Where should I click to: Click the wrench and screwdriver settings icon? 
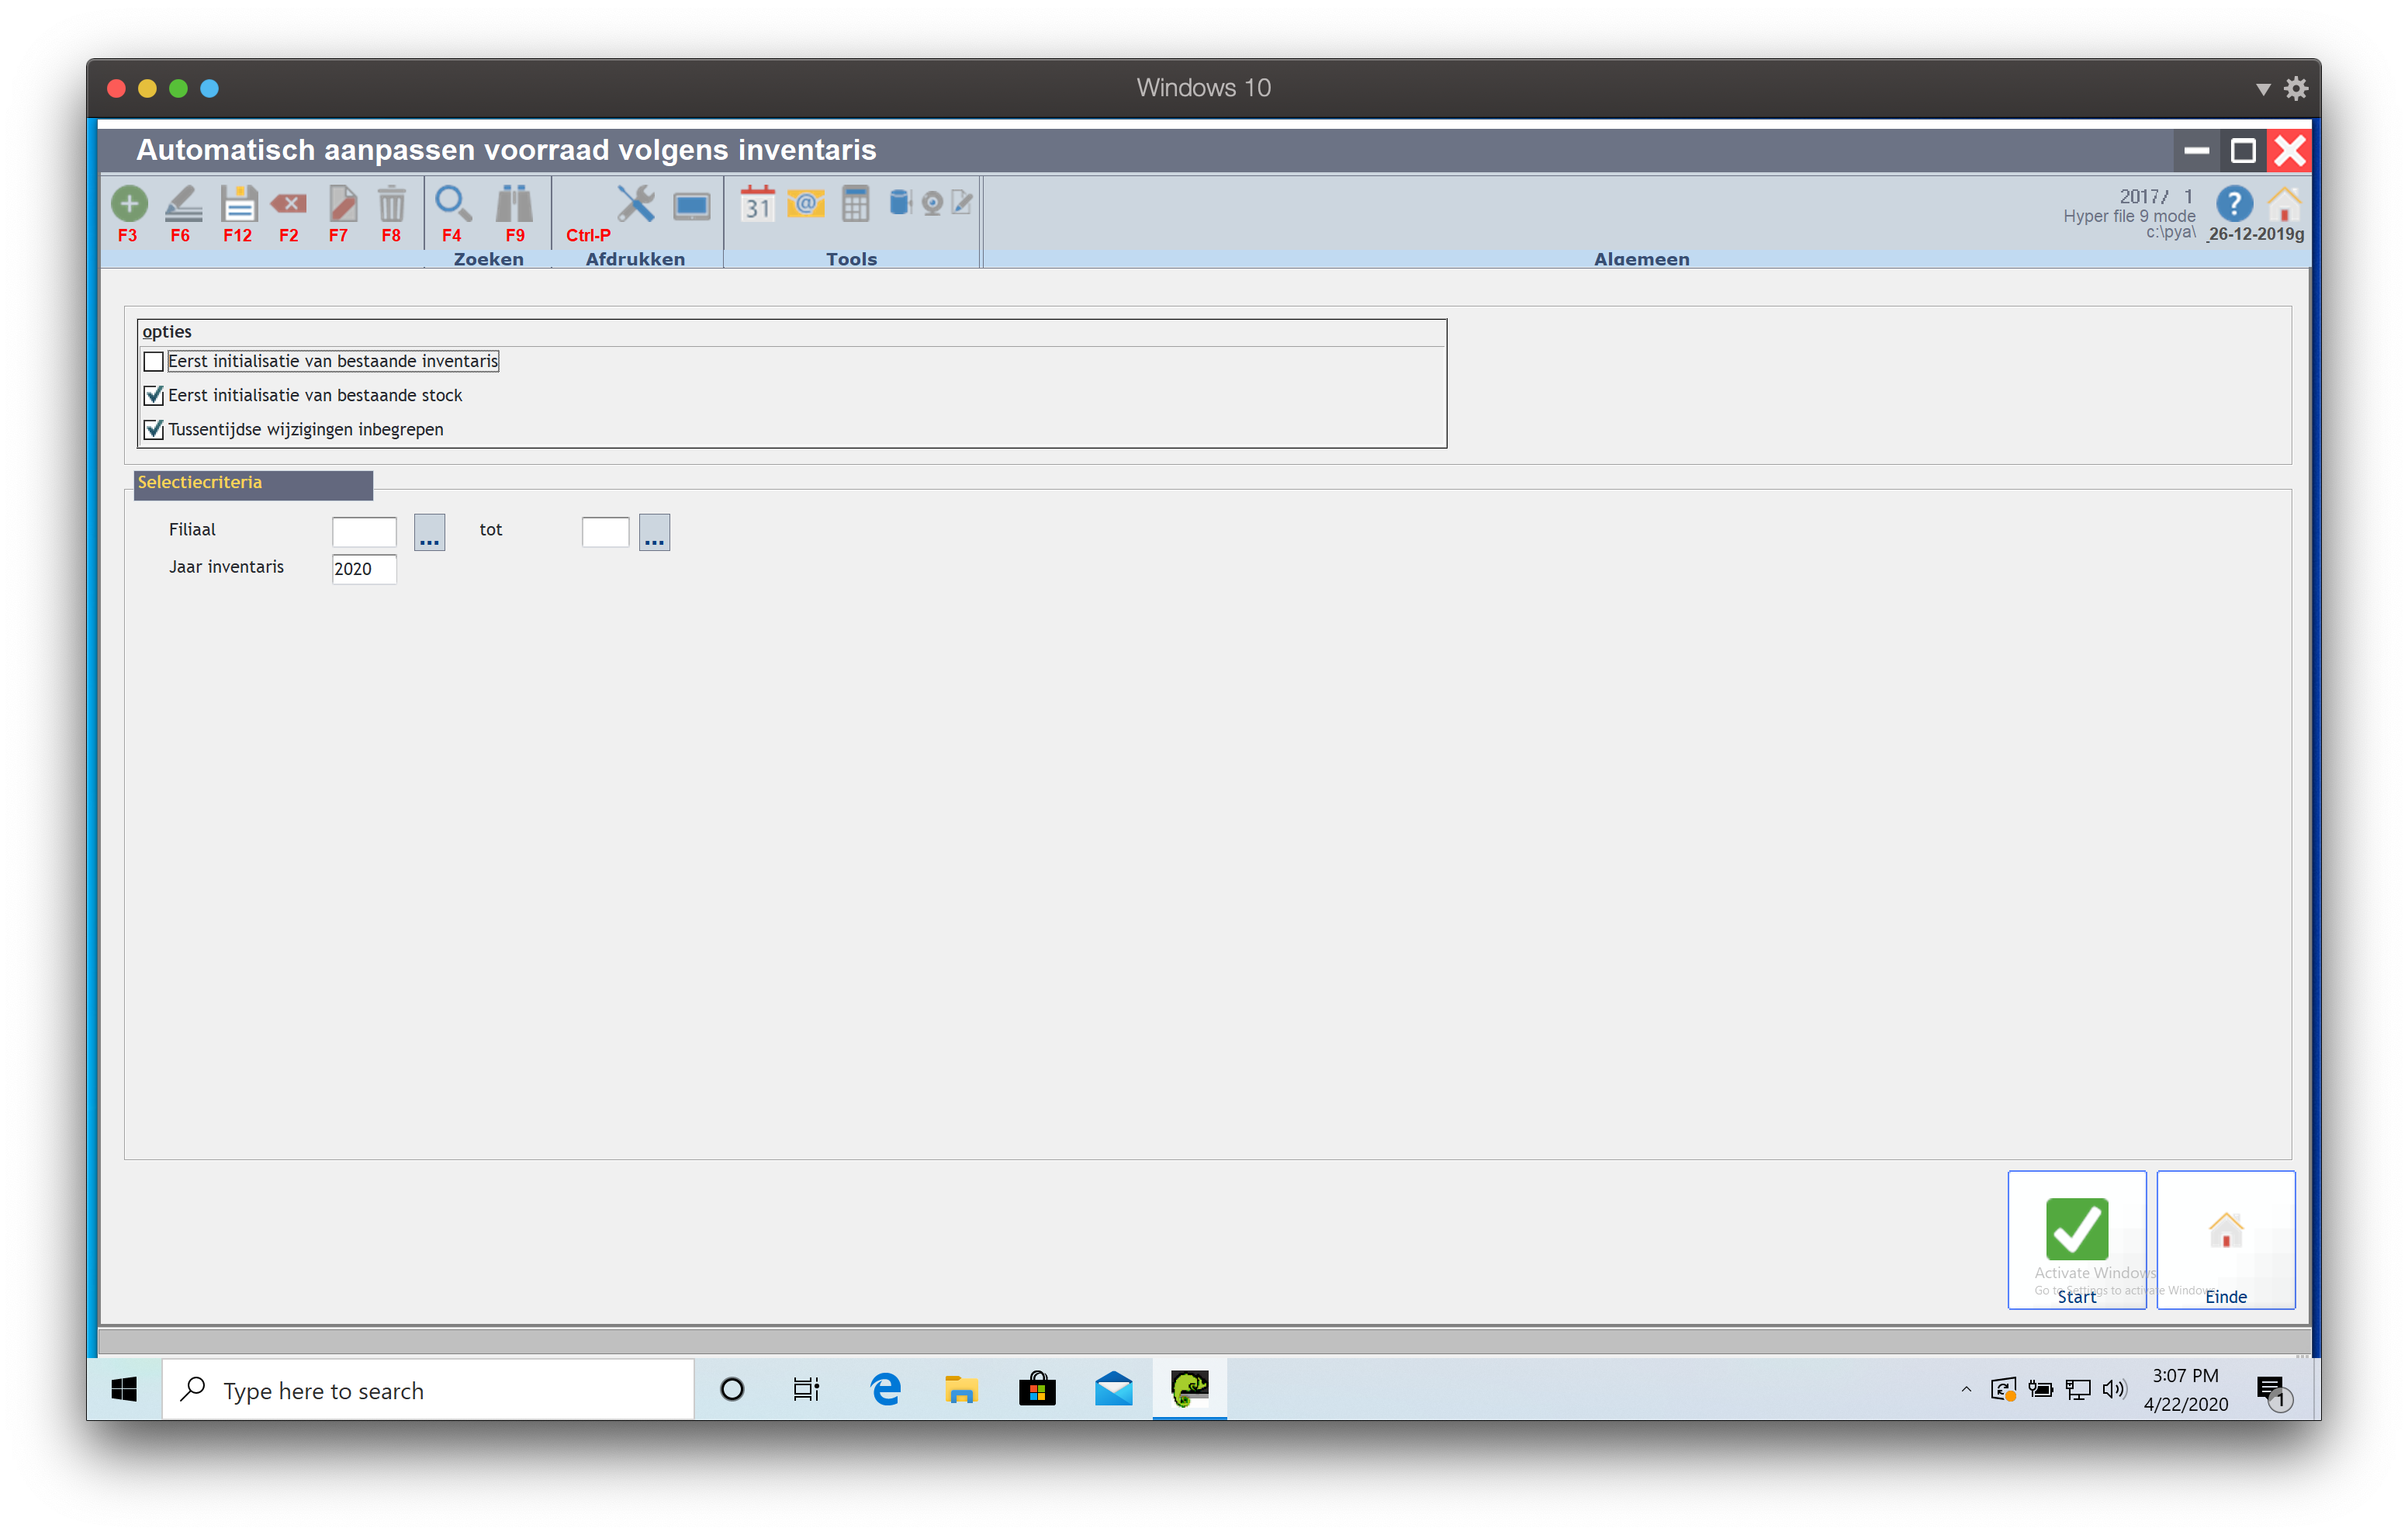(x=635, y=204)
